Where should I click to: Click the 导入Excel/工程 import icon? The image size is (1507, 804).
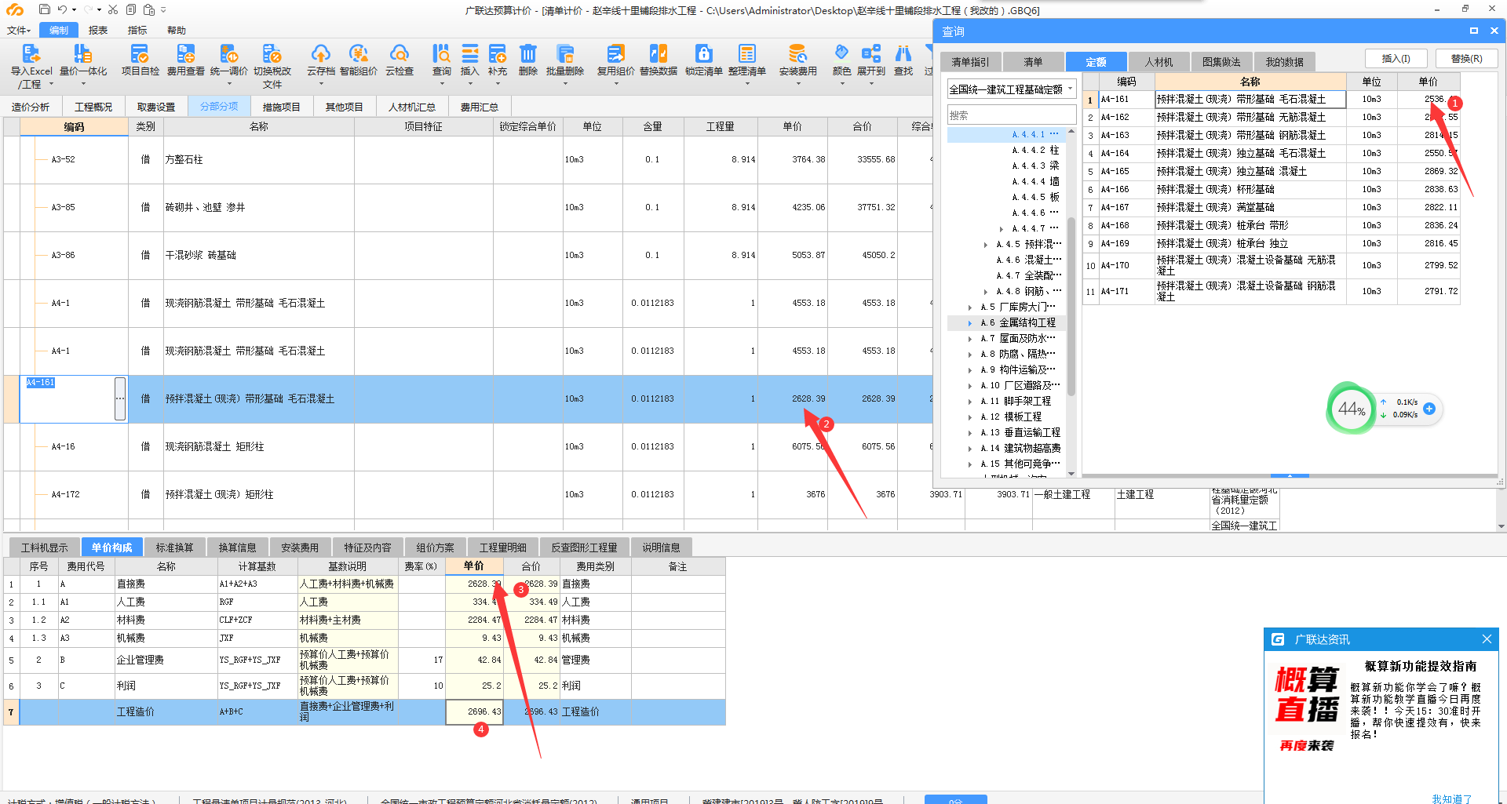31,53
